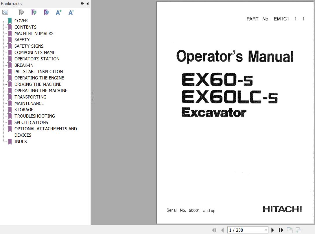This screenshot has height=234, width=315.
Task: Click the next view icon
Action: coord(298,230)
